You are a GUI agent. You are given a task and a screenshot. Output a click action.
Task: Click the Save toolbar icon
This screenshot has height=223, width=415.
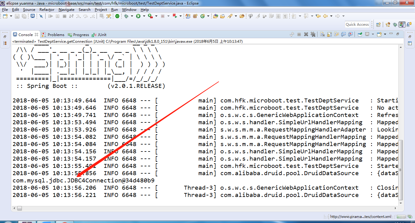[17, 16]
